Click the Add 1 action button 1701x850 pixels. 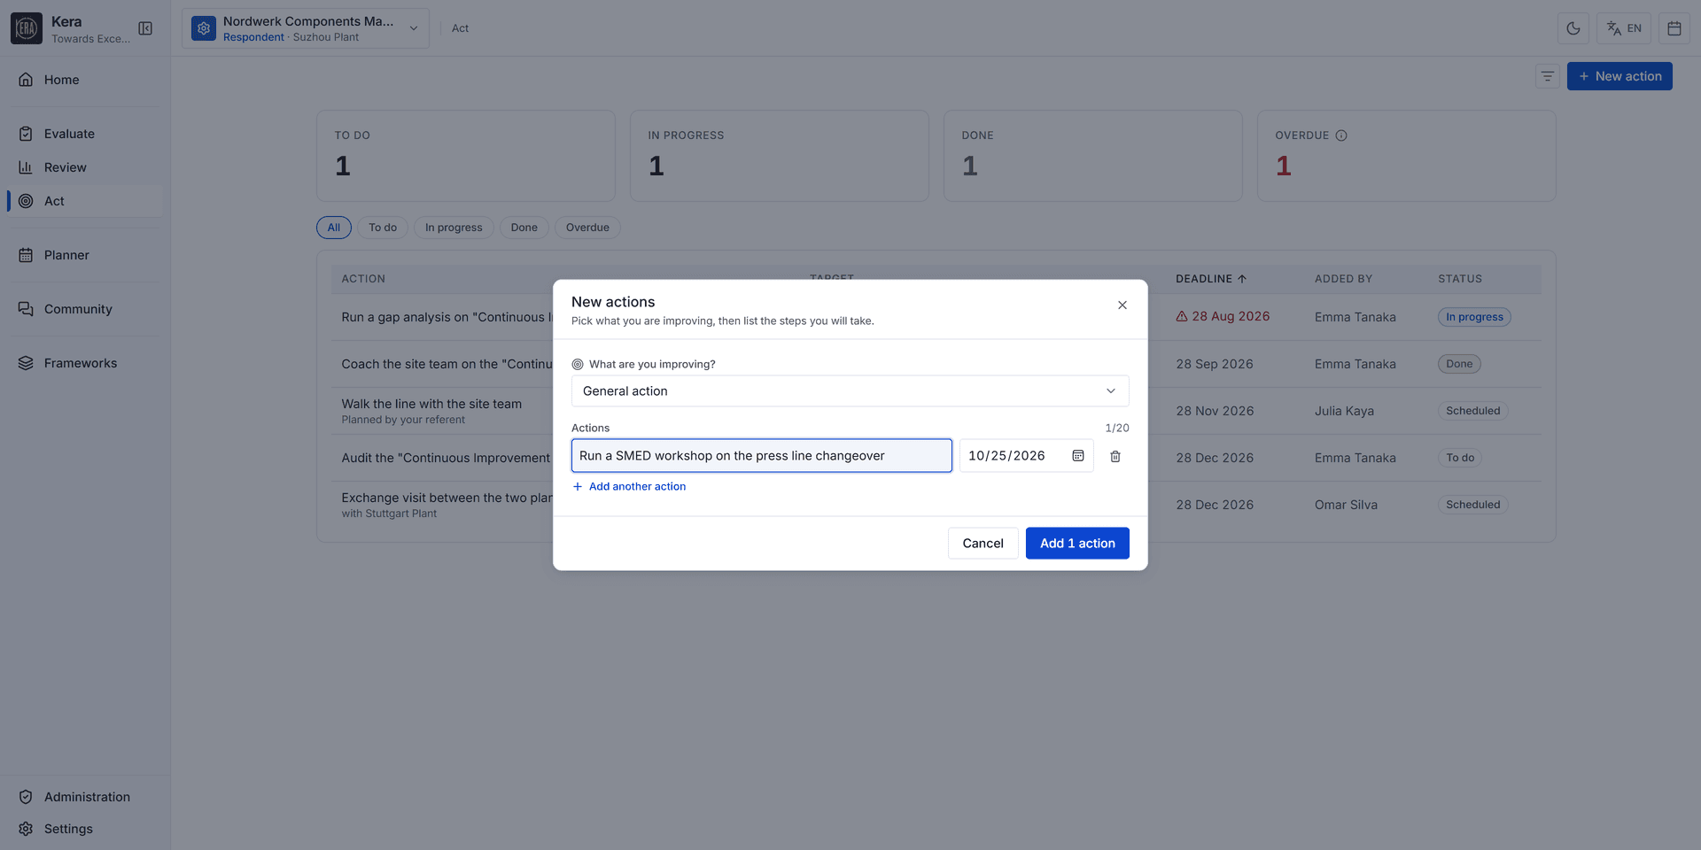pos(1077,544)
